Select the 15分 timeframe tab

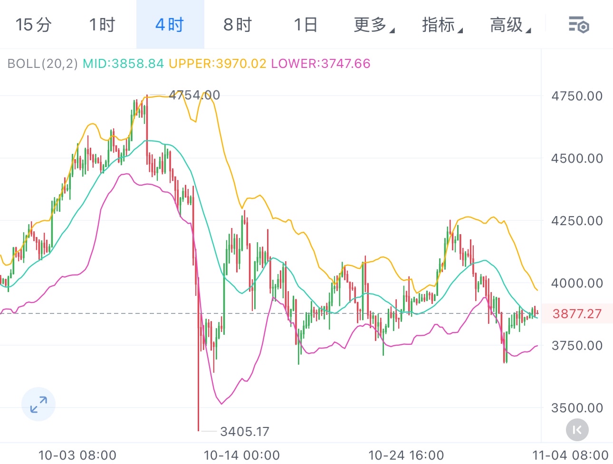tap(33, 25)
